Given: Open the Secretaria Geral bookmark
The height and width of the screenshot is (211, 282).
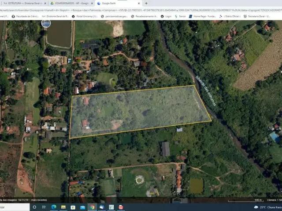Looking at the screenshot, I should (x=257, y=16).
